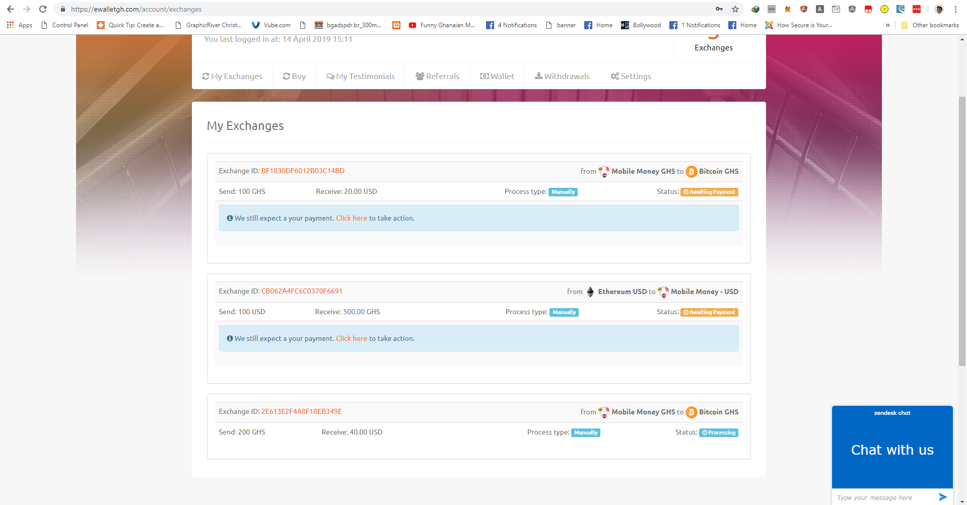Go to the Withdrawals tab
Image resolution: width=967 pixels, height=505 pixels.
(562, 77)
